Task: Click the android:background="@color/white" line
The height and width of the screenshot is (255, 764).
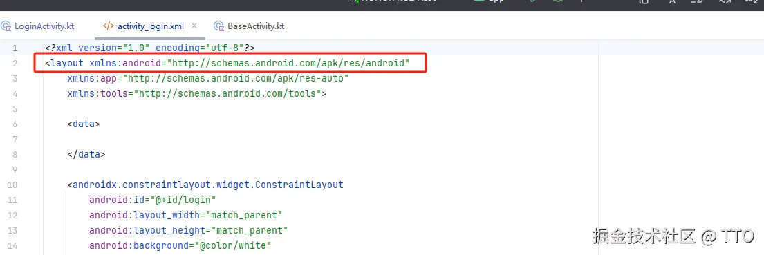Action: (180, 245)
